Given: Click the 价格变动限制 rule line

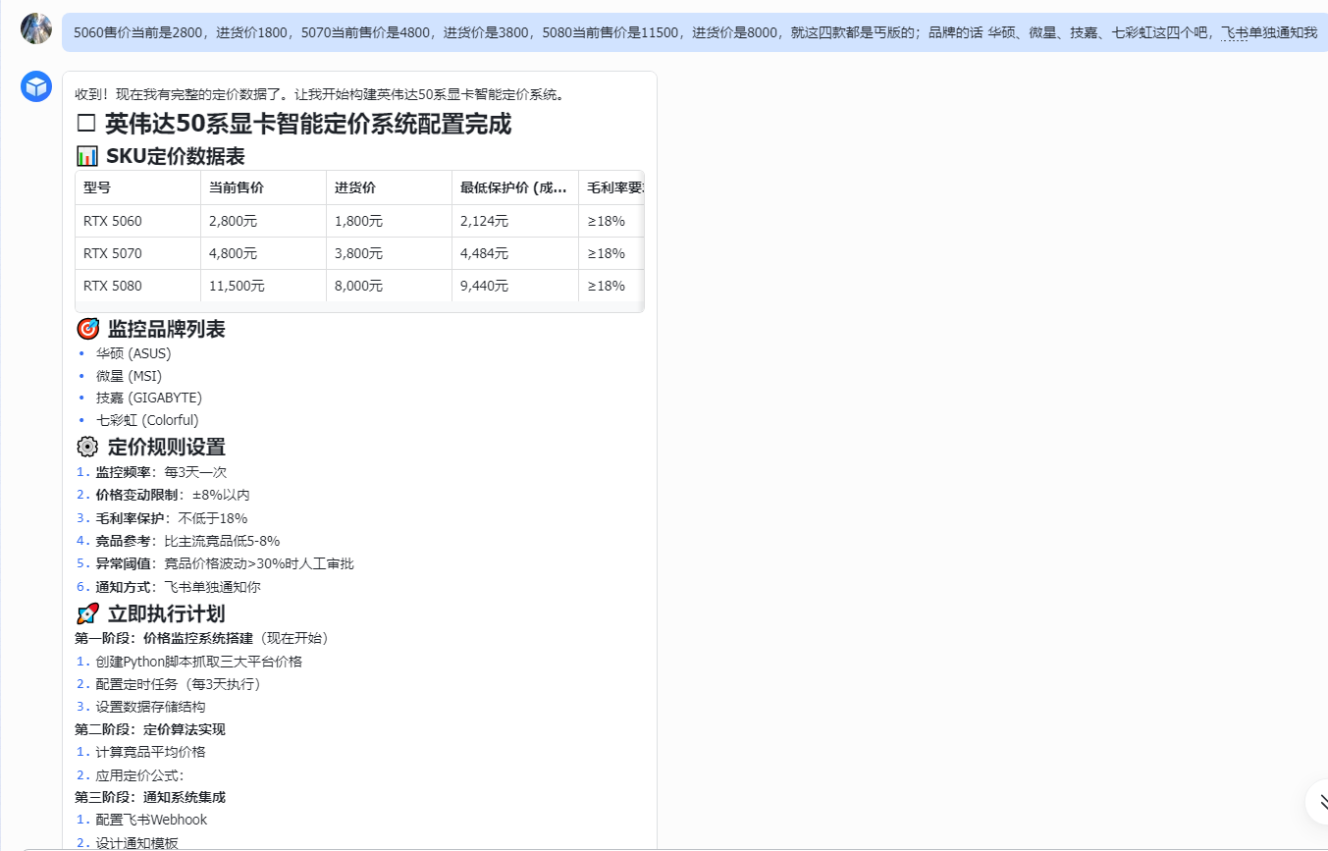Looking at the screenshot, I should coord(173,495).
